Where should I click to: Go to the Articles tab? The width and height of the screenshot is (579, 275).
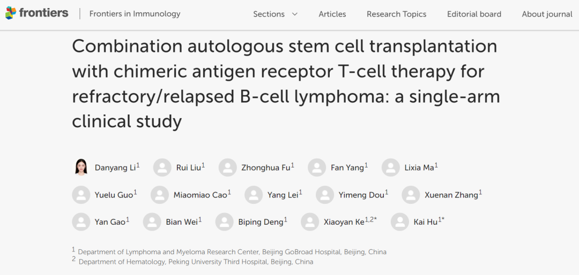(x=332, y=14)
